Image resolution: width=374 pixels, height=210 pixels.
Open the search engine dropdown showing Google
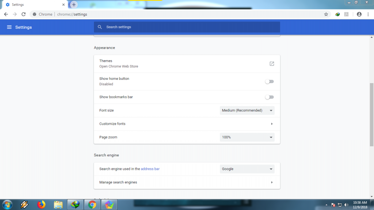tap(247, 169)
